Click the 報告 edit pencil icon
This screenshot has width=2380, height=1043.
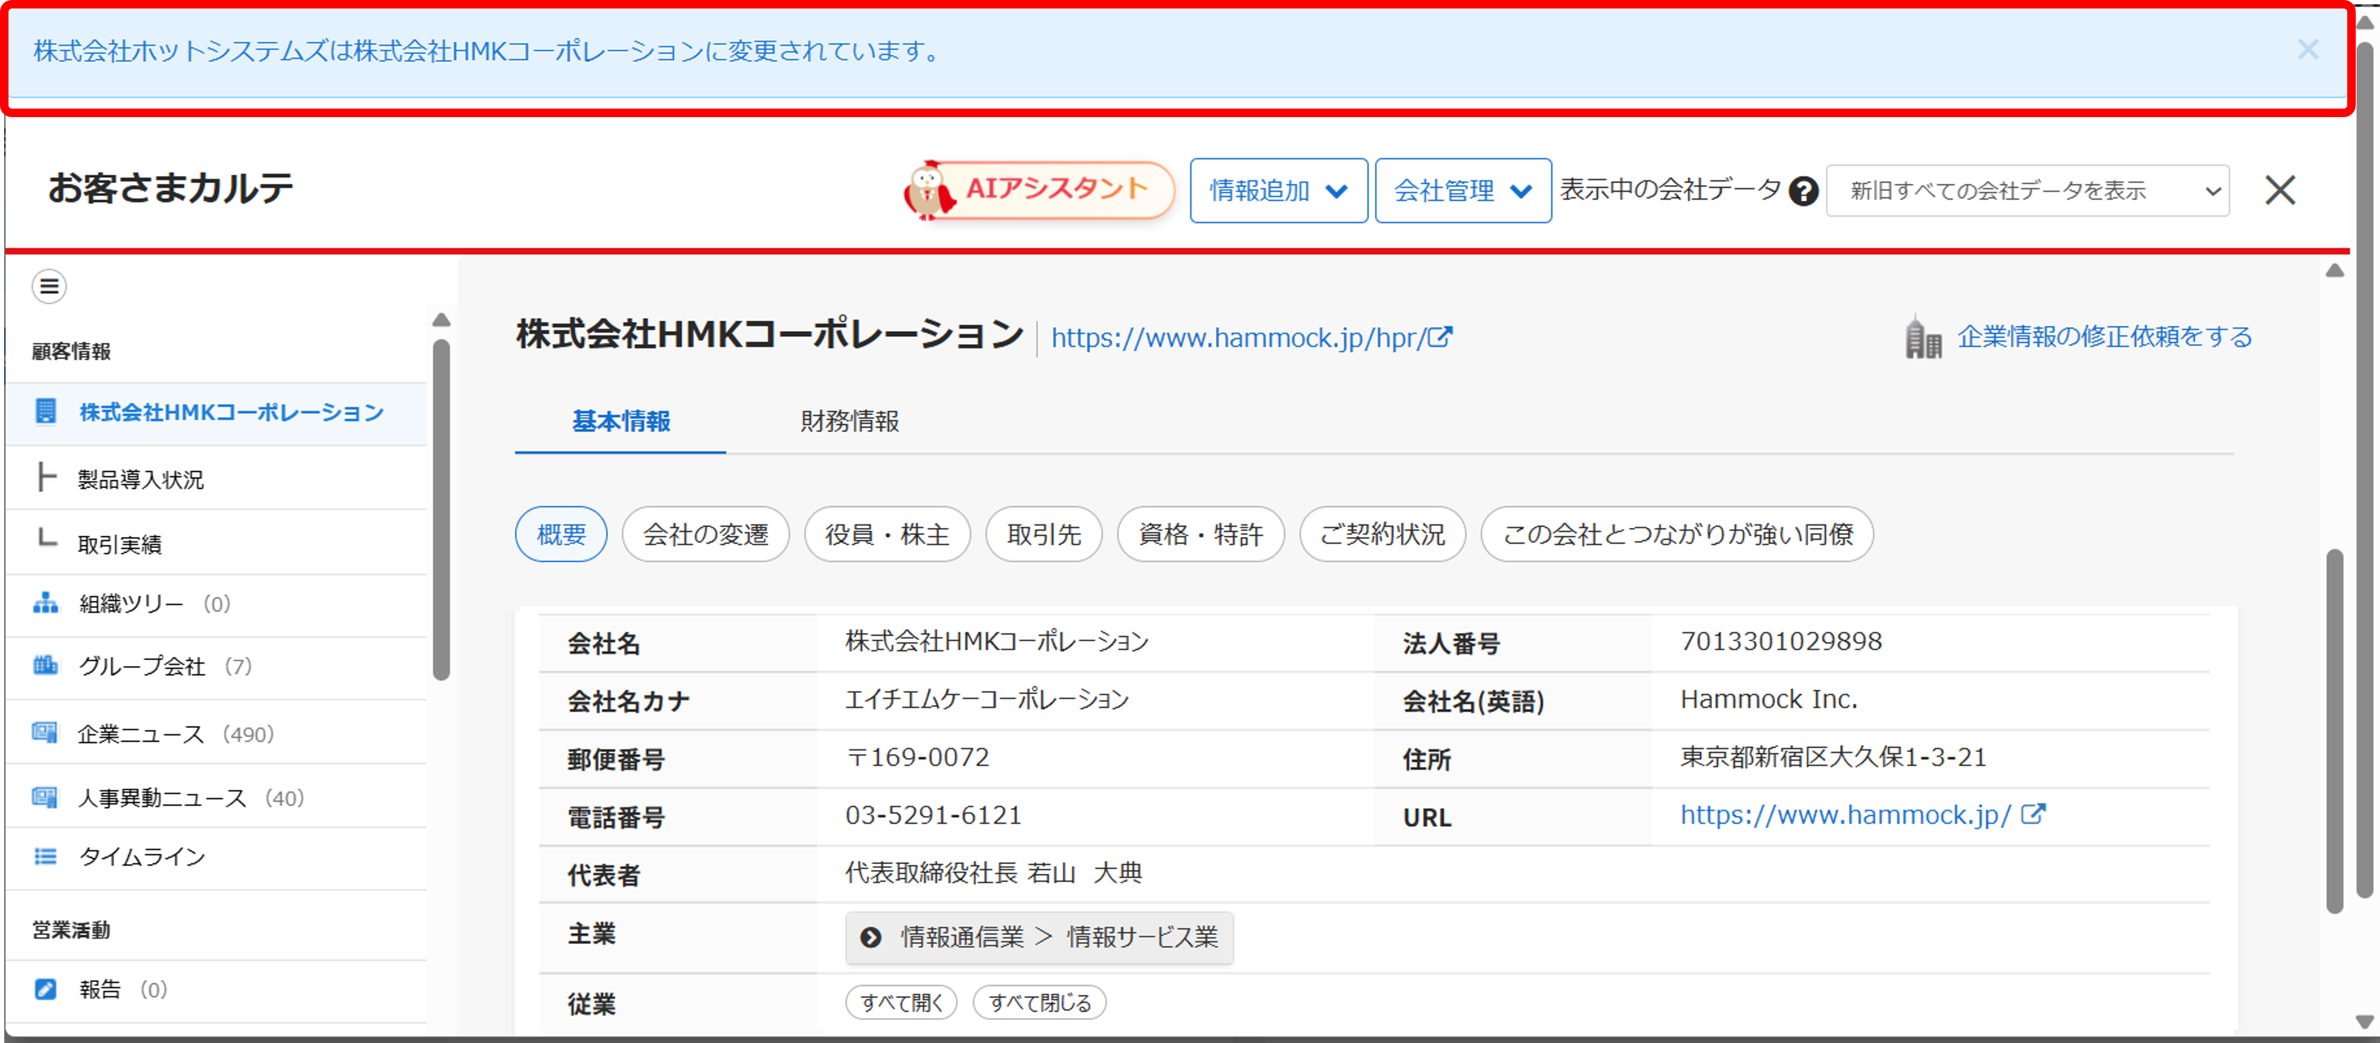46,988
